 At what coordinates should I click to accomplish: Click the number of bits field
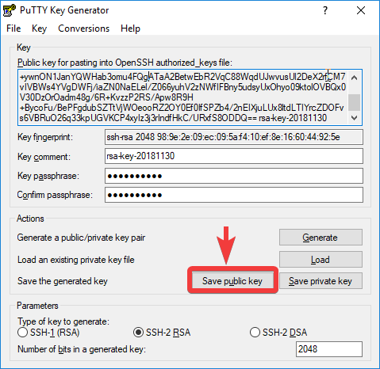329,349
